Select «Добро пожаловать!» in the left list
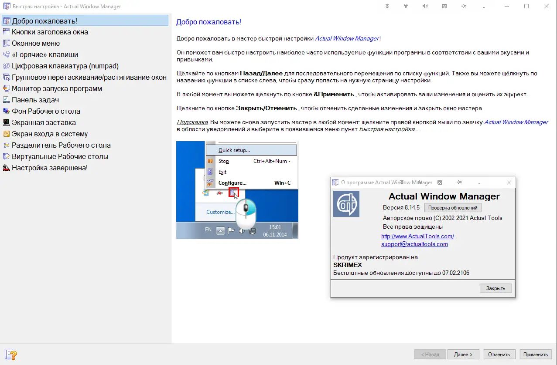Image resolution: width=557 pixels, height=365 pixels. tap(85, 20)
